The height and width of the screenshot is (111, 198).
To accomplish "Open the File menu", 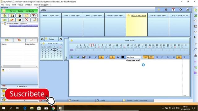I will (2, 5).
